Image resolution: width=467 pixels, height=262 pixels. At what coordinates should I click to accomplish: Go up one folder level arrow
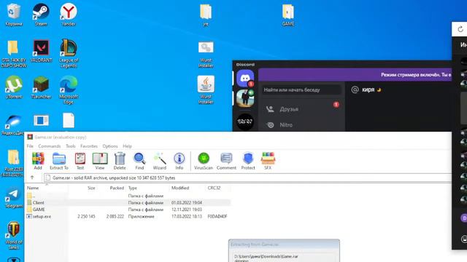(32, 178)
